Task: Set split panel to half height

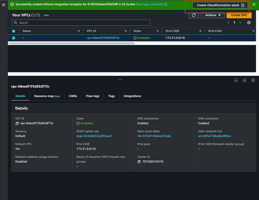Action: coord(245,80)
